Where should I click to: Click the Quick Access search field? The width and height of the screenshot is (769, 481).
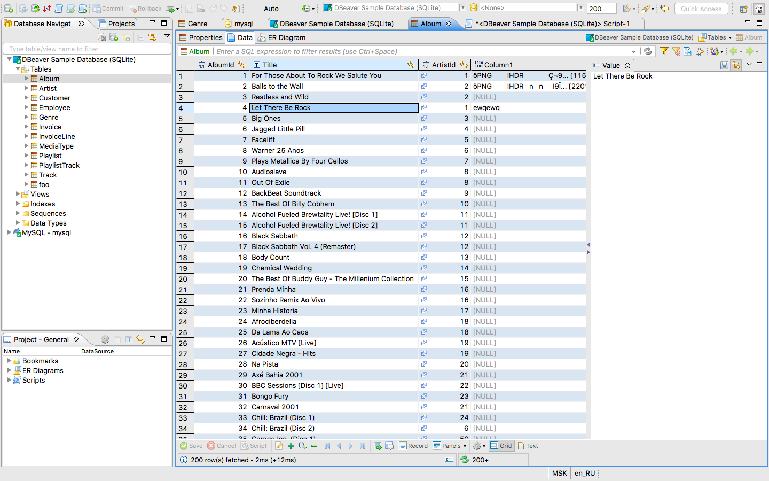pyautogui.click(x=701, y=9)
